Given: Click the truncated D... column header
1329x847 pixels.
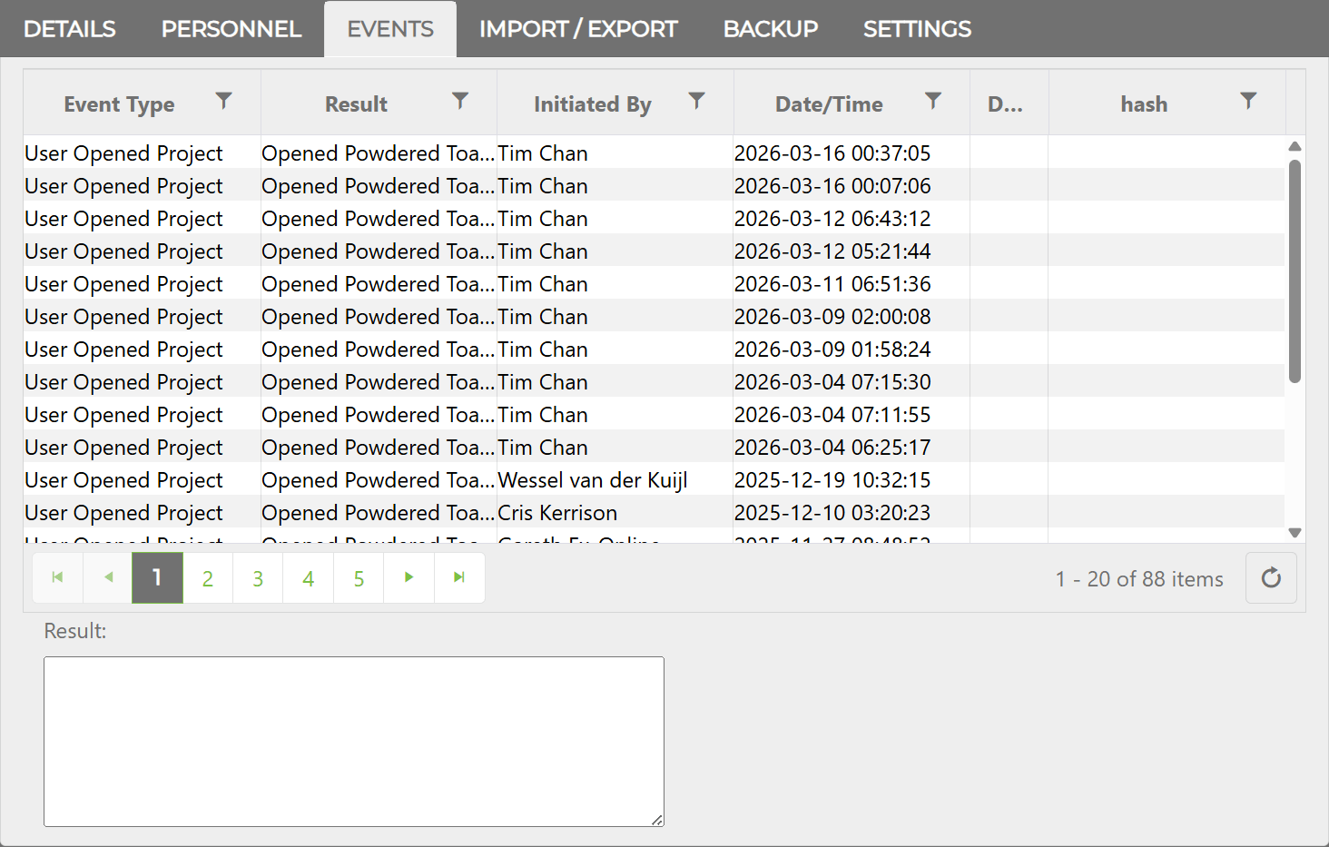Looking at the screenshot, I should click(x=1005, y=104).
